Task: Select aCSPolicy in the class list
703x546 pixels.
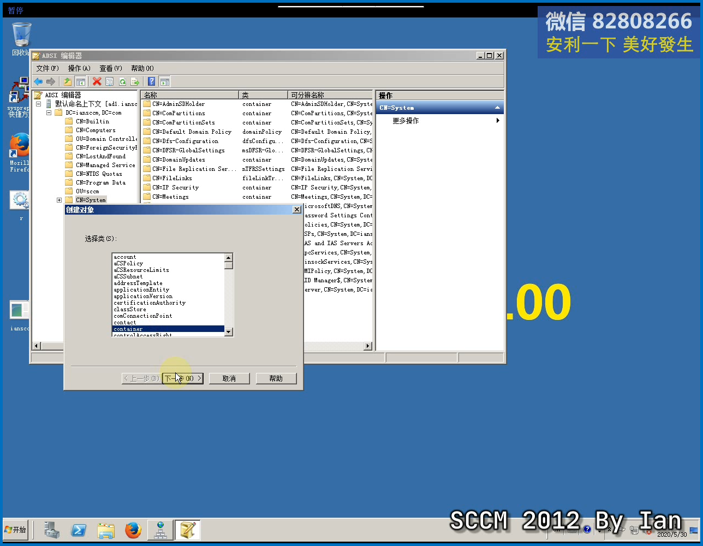Action: pyautogui.click(x=168, y=263)
